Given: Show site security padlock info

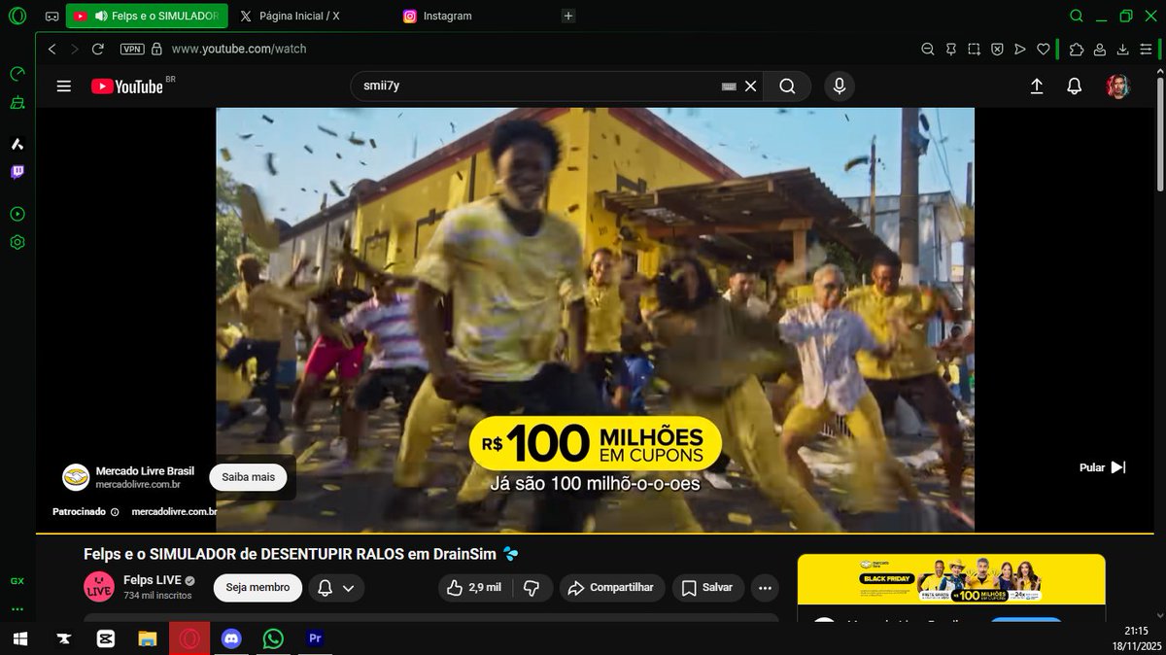Looking at the screenshot, I should [x=156, y=49].
